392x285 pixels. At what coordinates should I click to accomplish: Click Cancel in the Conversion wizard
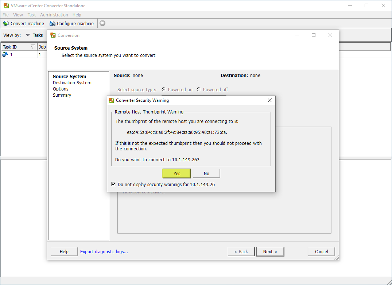click(321, 251)
